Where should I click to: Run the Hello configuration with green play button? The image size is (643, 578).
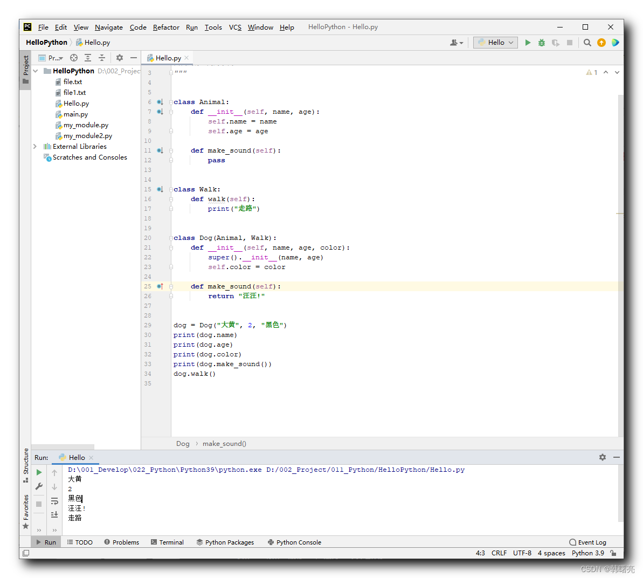(x=528, y=43)
